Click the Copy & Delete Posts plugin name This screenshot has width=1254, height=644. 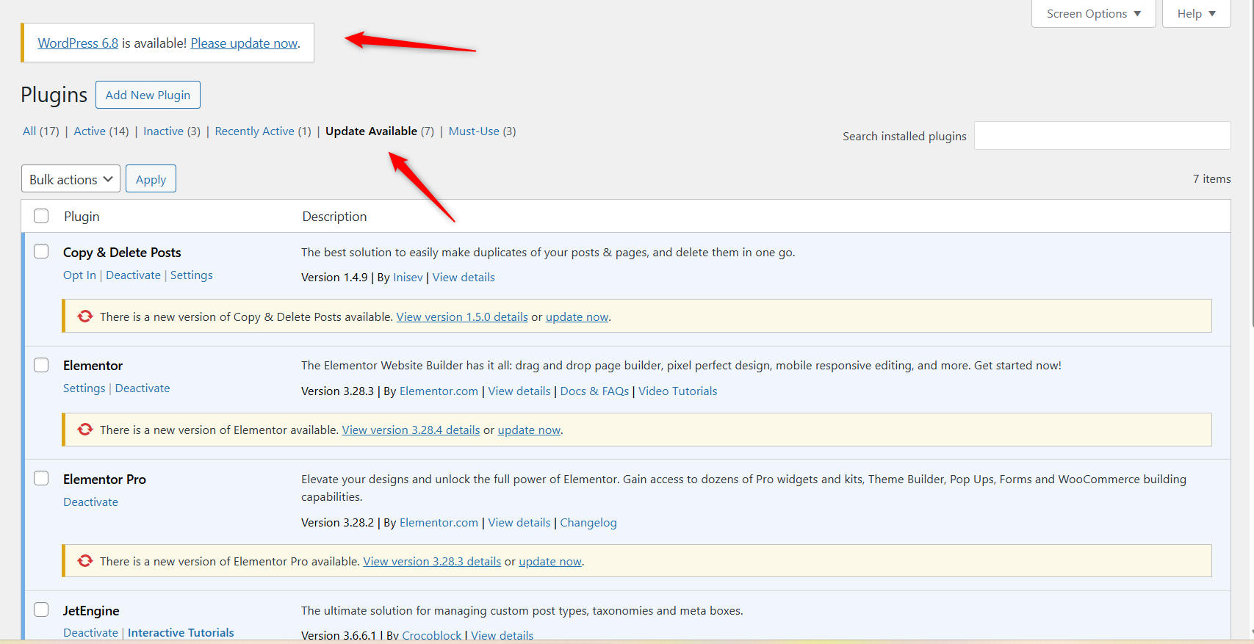[x=122, y=253]
